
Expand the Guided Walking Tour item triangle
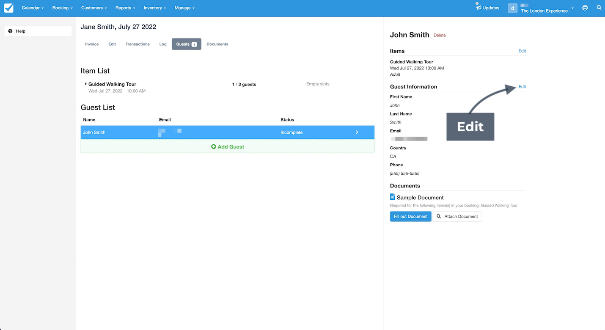coord(86,84)
